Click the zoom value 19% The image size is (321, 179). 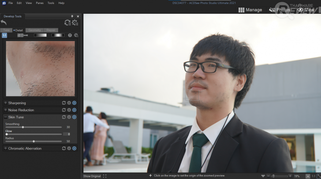(297, 176)
